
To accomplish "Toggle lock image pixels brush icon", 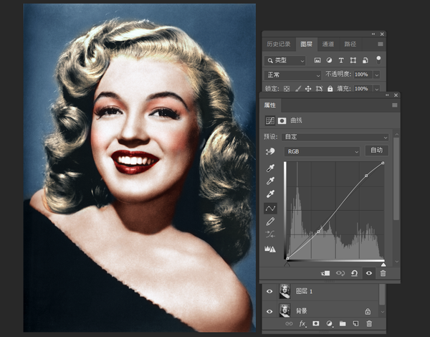I will tap(298, 89).
